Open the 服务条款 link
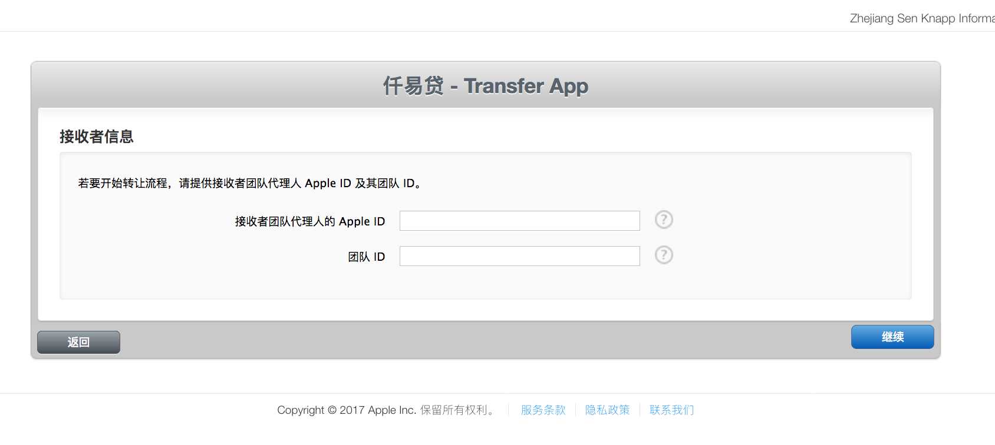Viewport: 995px width, 445px height. [543, 410]
